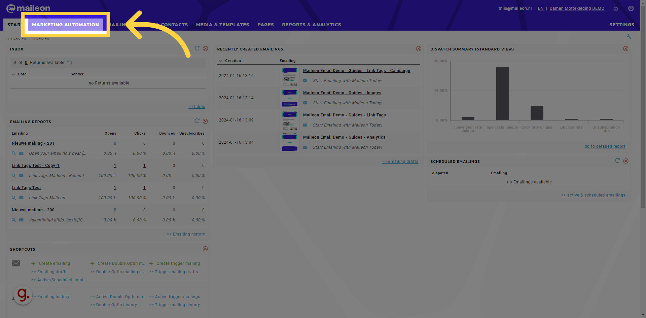This screenshot has width=646, height=318.
Task: Refresh the Scheduled Emailings panel
Action: pos(617,161)
